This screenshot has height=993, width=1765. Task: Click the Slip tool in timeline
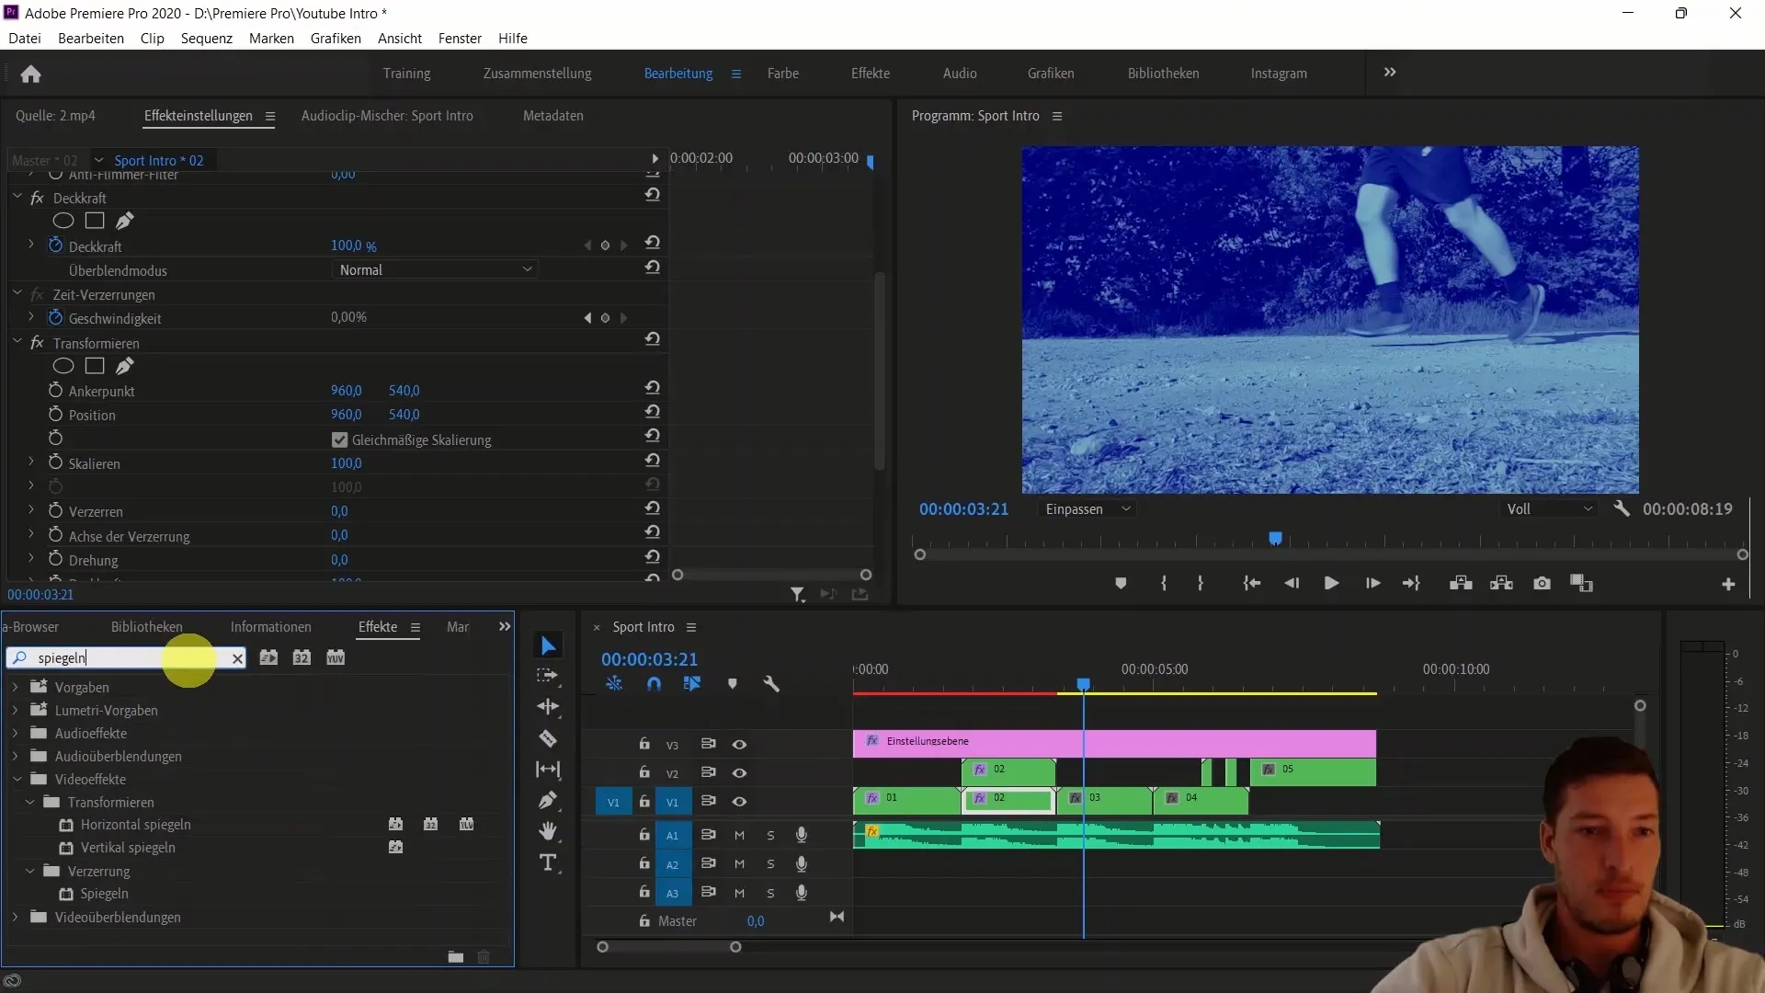pos(549,769)
